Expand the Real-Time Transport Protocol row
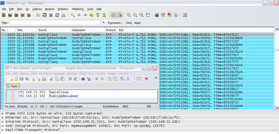Image resolution: width=279 pixels, height=134 pixels. (2, 130)
